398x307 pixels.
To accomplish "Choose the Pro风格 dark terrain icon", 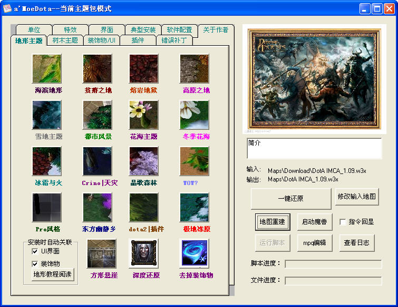I will pyautogui.click(x=47, y=208).
